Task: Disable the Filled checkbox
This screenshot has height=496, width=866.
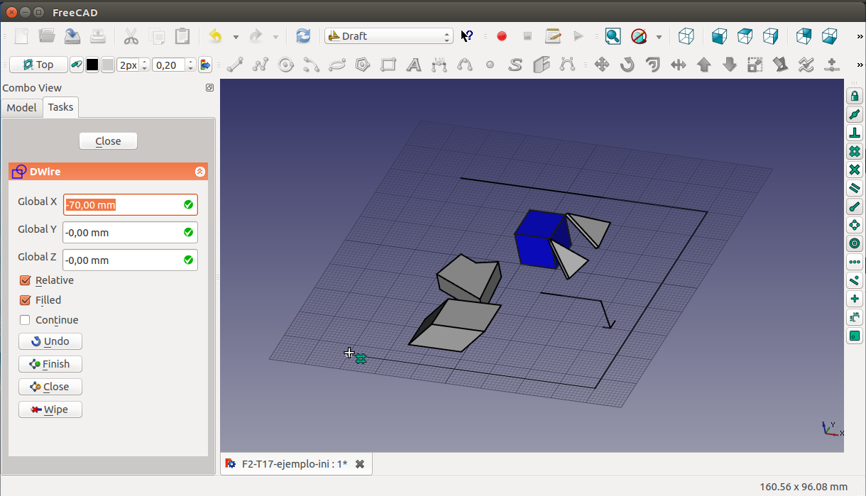Action: click(x=26, y=300)
